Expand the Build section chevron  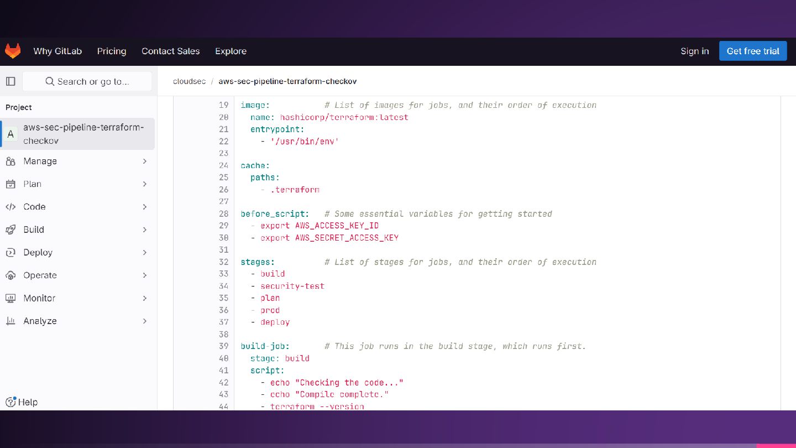[x=145, y=230]
